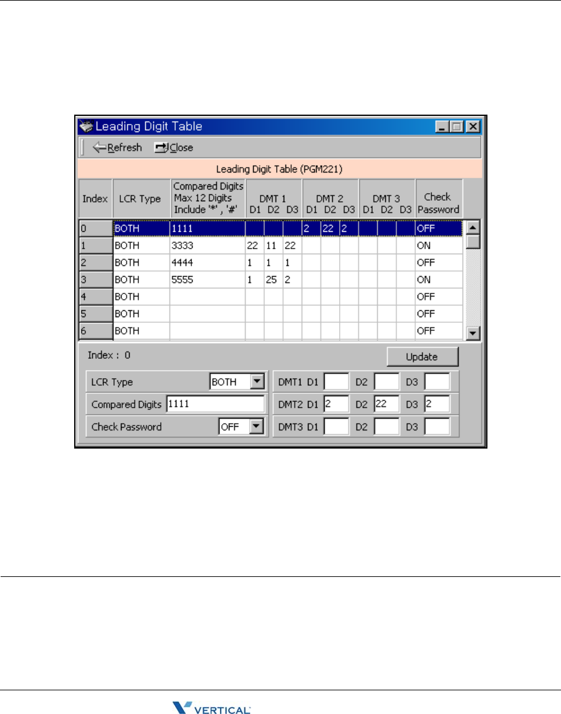The image size is (561, 714).
Task: Click the DMT1 D2 input box
Action: pos(386,381)
